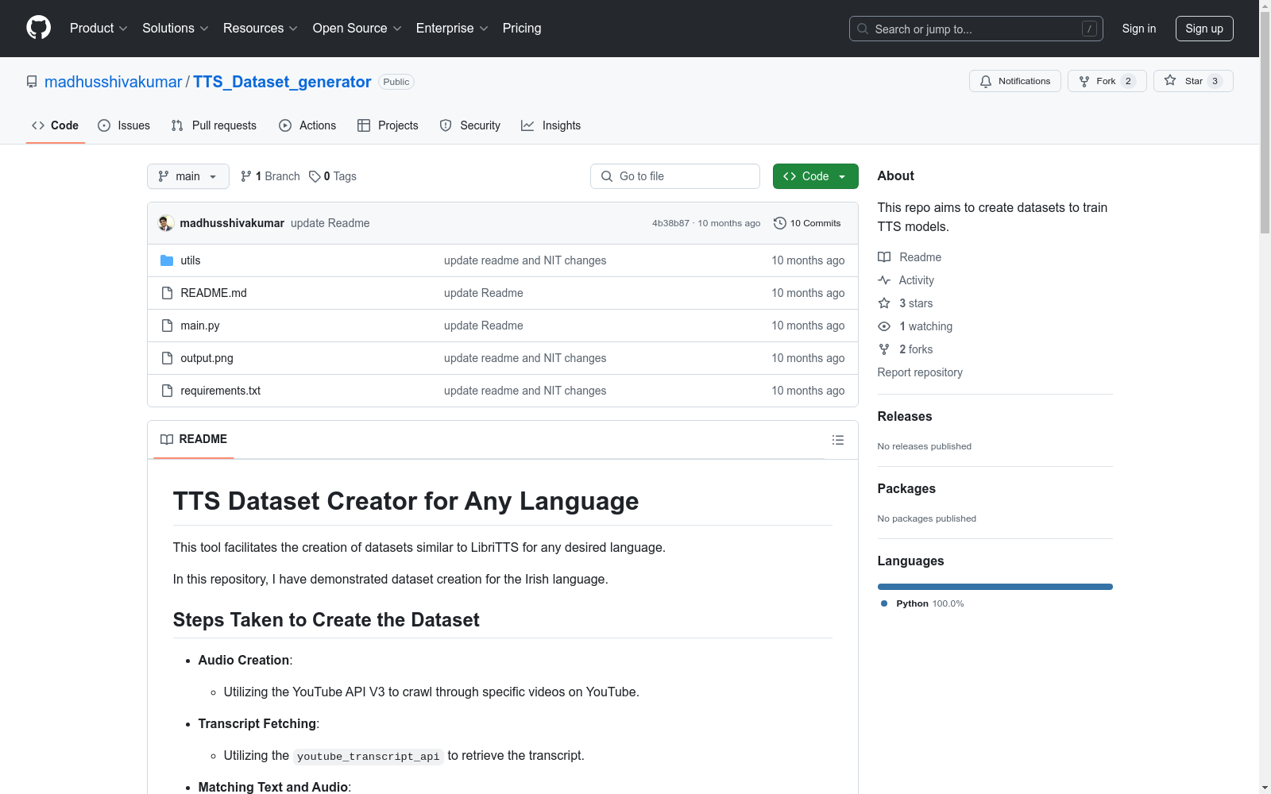1271x794 pixels.
Task: Open the output.png file
Action: (207, 358)
